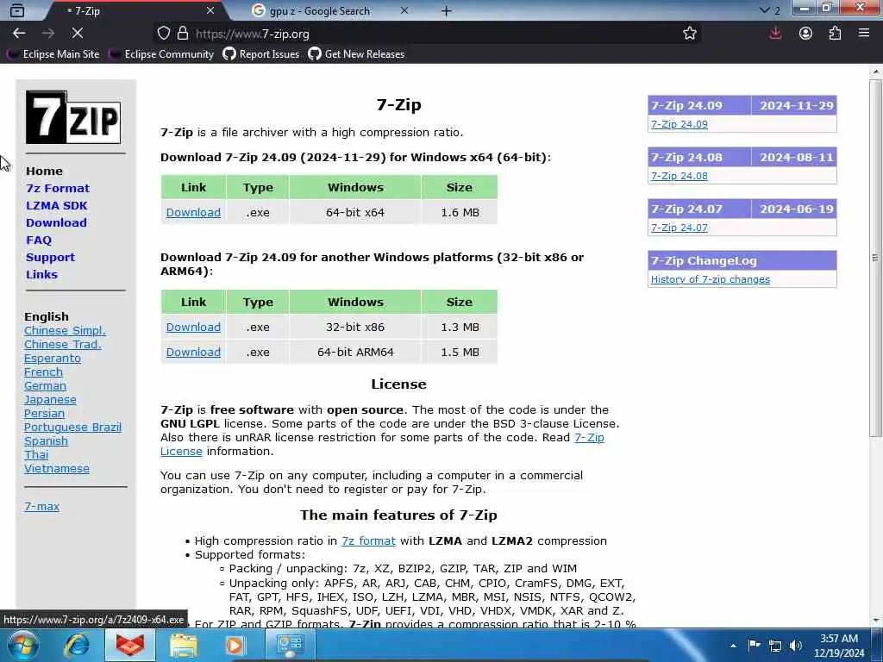Screen dimensions: 883x662
Task: Show hidden tray icons arrow
Action: tap(733, 646)
